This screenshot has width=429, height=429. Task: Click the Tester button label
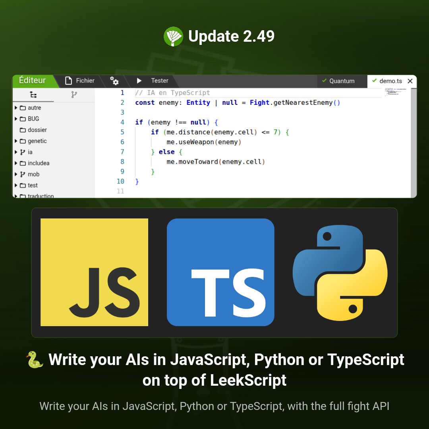tap(160, 81)
